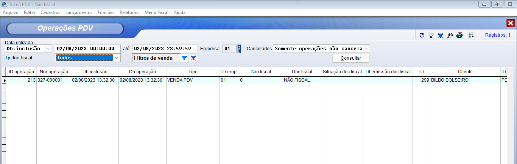Click the end date field 02/08/2023 23:59:59

click(165, 49)
